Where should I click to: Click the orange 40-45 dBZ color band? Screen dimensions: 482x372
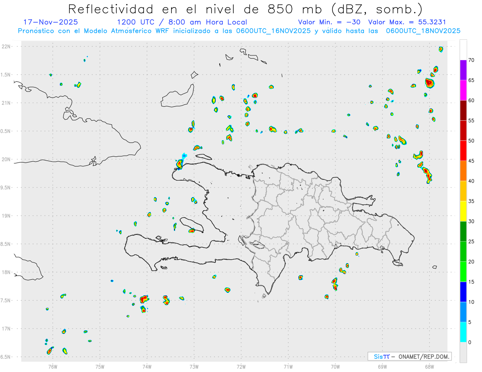(x=463, y=171)
